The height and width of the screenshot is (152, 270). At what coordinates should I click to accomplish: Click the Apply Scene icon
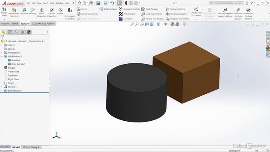[x=177, y=24]
